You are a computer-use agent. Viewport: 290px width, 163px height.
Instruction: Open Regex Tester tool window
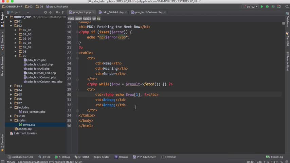(x=101, y=157)
